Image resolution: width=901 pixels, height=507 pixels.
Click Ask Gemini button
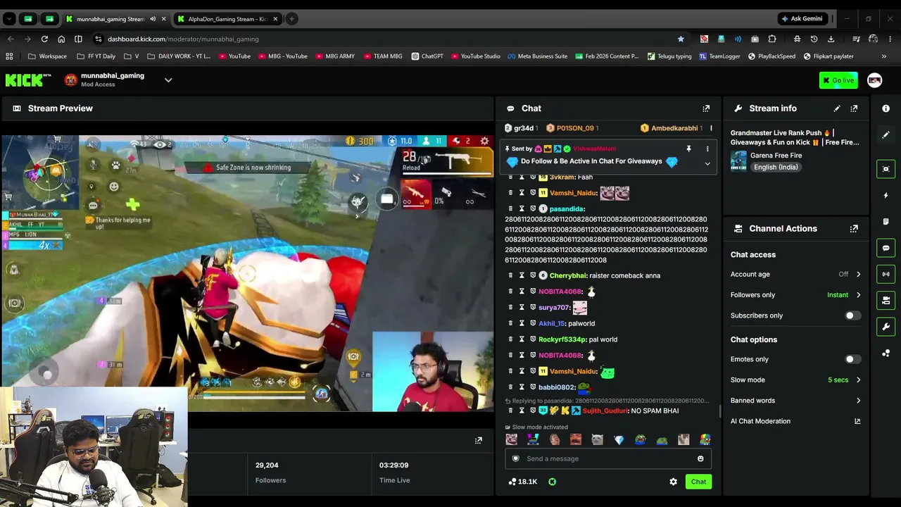tap(802, 19)
